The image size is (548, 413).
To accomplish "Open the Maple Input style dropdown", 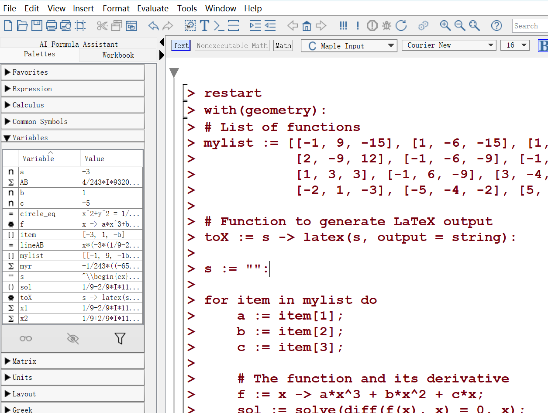I will pyautogui.click(x=349, y=46).
